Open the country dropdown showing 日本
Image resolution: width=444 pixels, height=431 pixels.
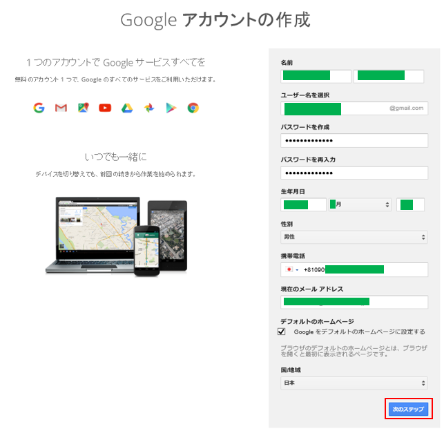pos(354,383)
